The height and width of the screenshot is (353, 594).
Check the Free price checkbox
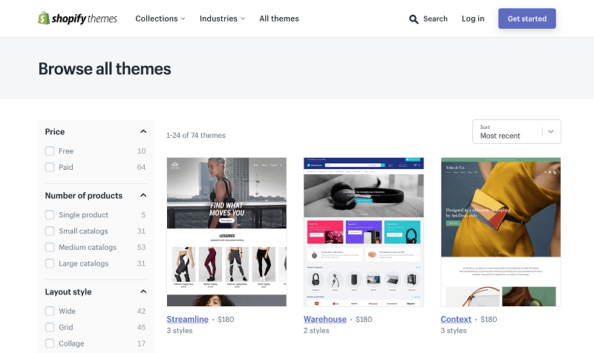[x=50, y=151]
